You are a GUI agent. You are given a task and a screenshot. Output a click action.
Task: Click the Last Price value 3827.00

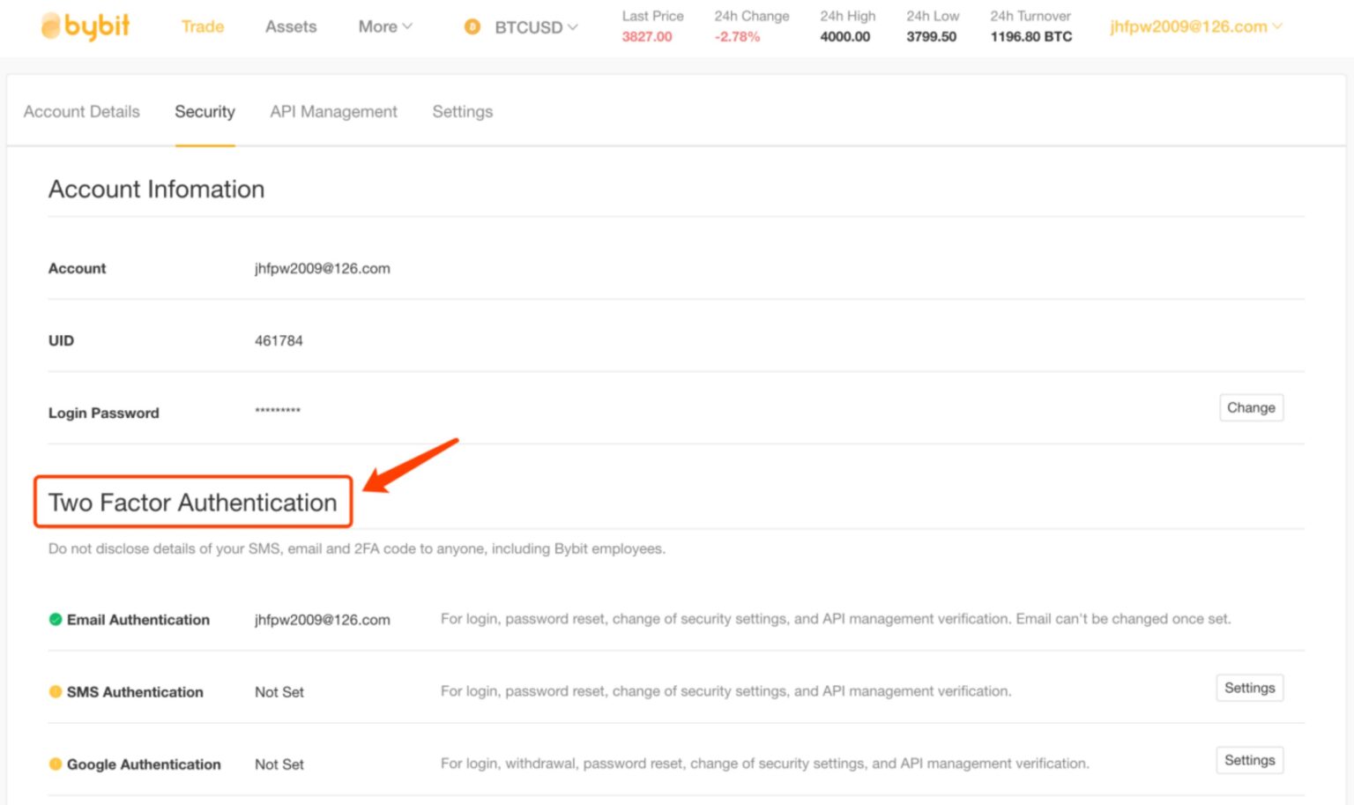pos(646,37)
